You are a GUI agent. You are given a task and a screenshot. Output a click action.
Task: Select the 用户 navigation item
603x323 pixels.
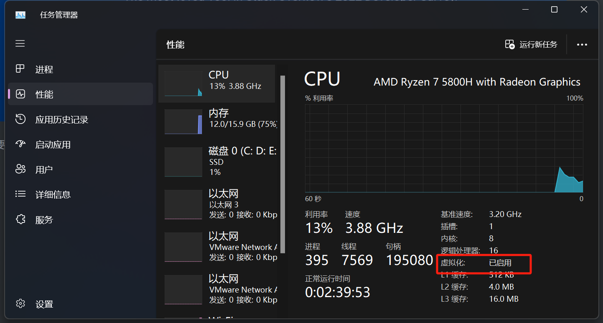coord(44,170)
